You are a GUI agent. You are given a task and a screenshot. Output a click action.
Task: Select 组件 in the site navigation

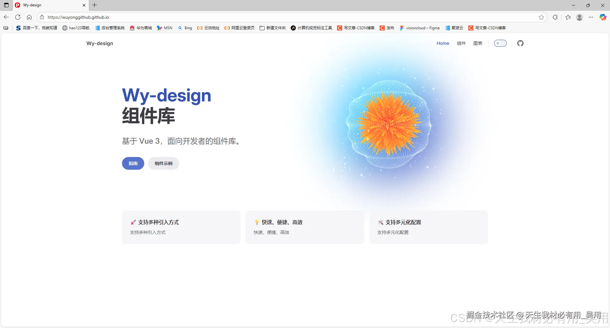(461, 43)
